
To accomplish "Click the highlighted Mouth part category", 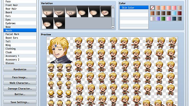I will pos(20,30).
